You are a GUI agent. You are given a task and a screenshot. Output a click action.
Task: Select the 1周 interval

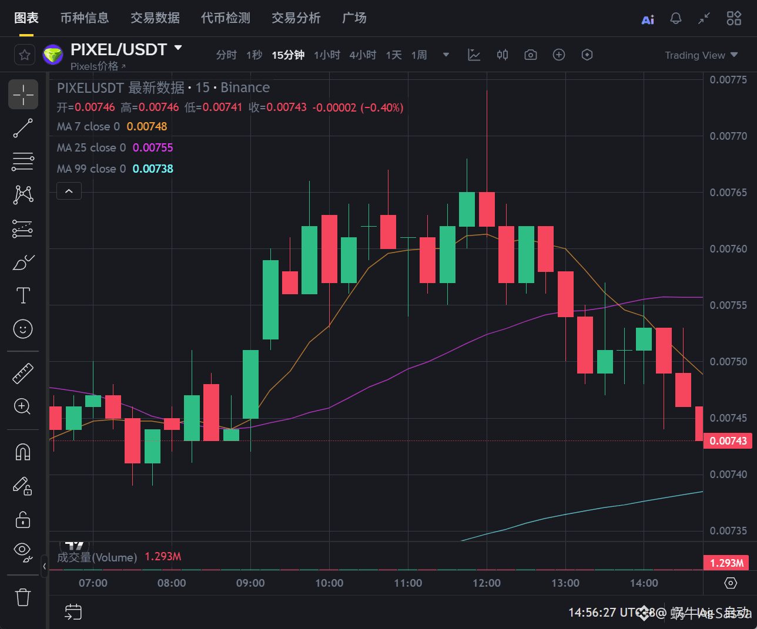419,55
